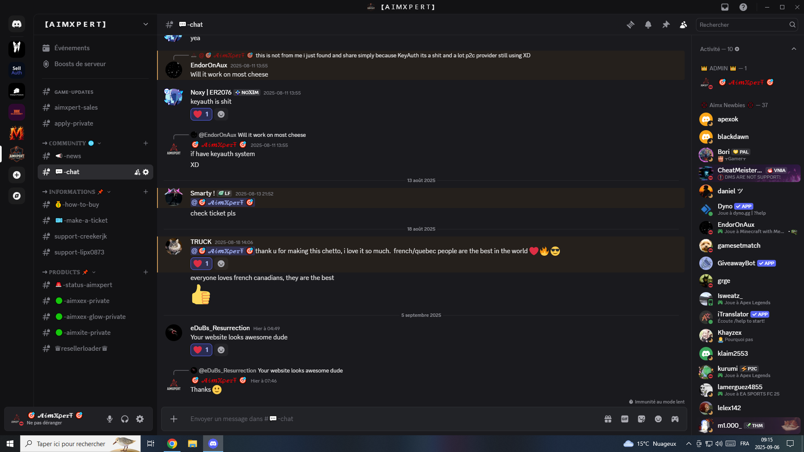Toggle headphones deafen in user panel
The height and width of the screenshot is (452, 804).
(125, 419)
